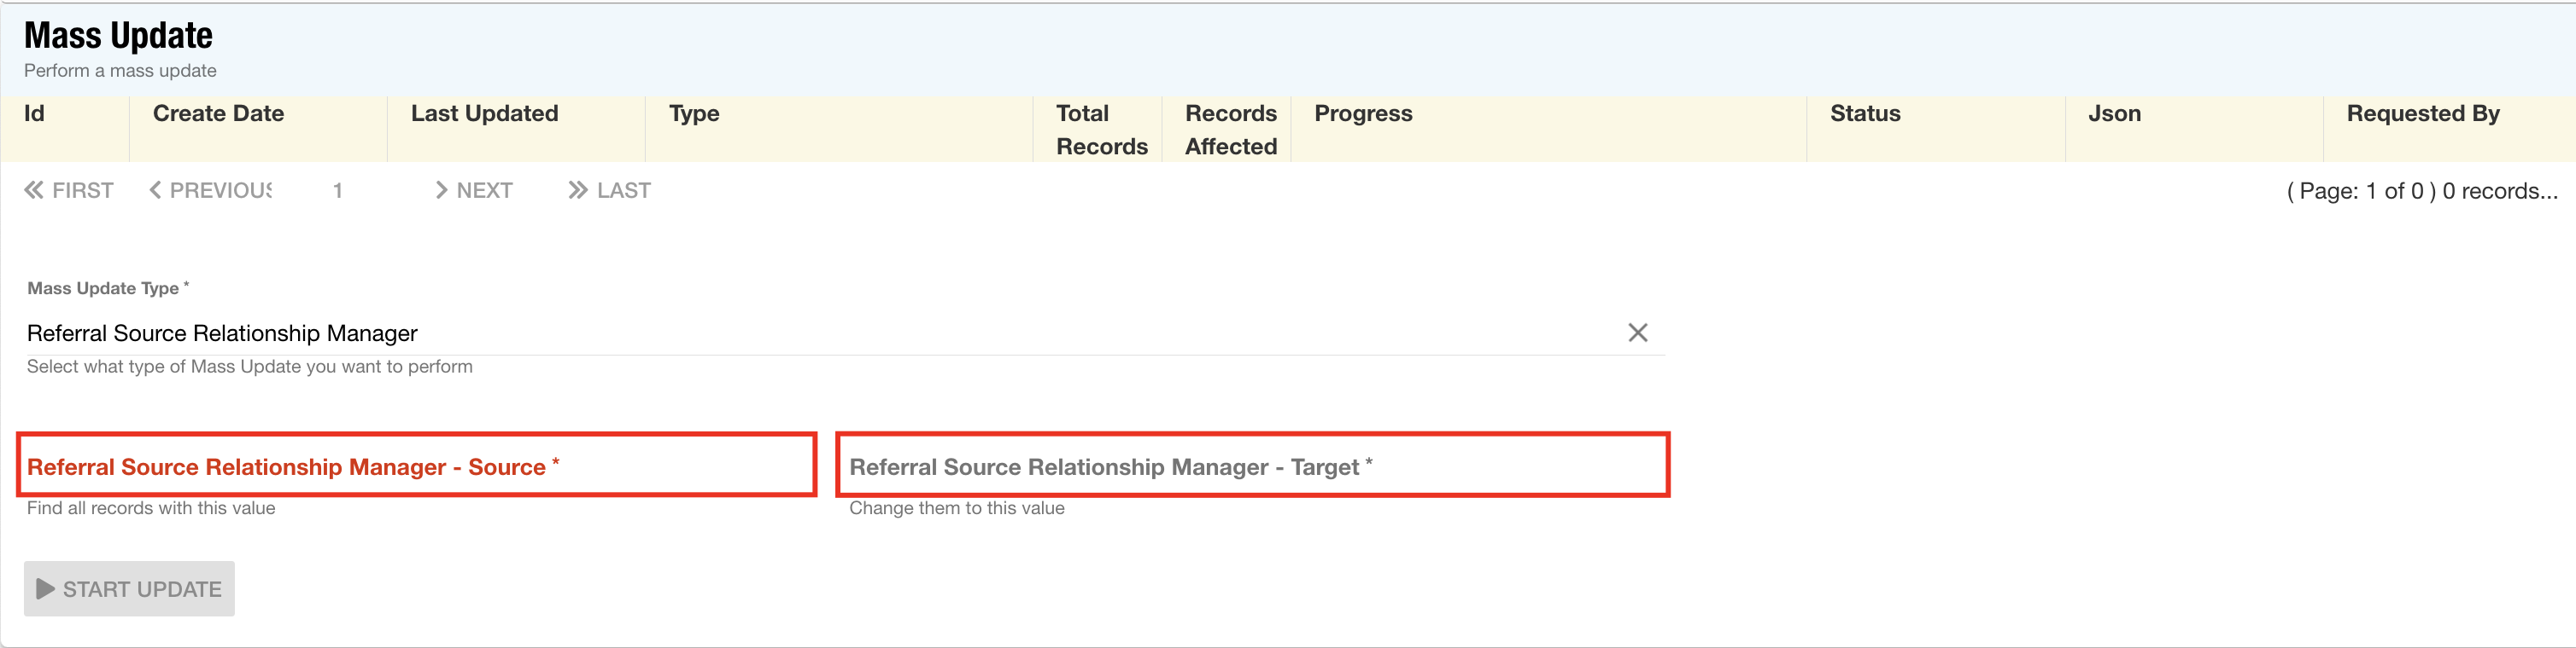The width and height of the screenshot is (2576, 648).
Task: Go to FIRST page of results
Action: pyautogui.click(x=69, y=191)
